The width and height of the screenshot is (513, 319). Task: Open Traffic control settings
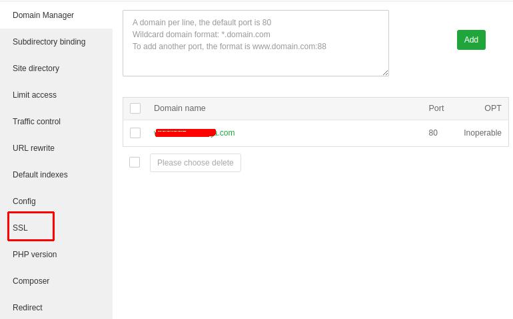pyautogui.click(x=37, y=122)
